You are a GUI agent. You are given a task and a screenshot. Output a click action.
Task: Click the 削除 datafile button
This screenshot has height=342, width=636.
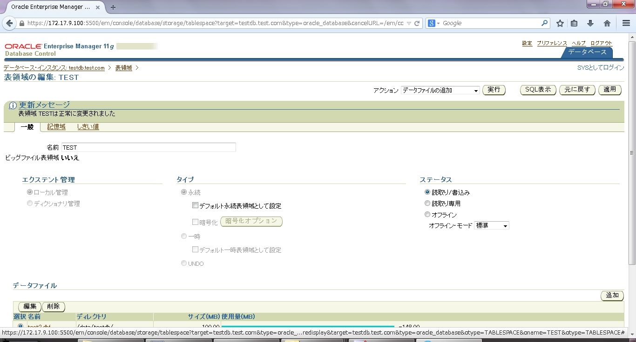[54, 307]
